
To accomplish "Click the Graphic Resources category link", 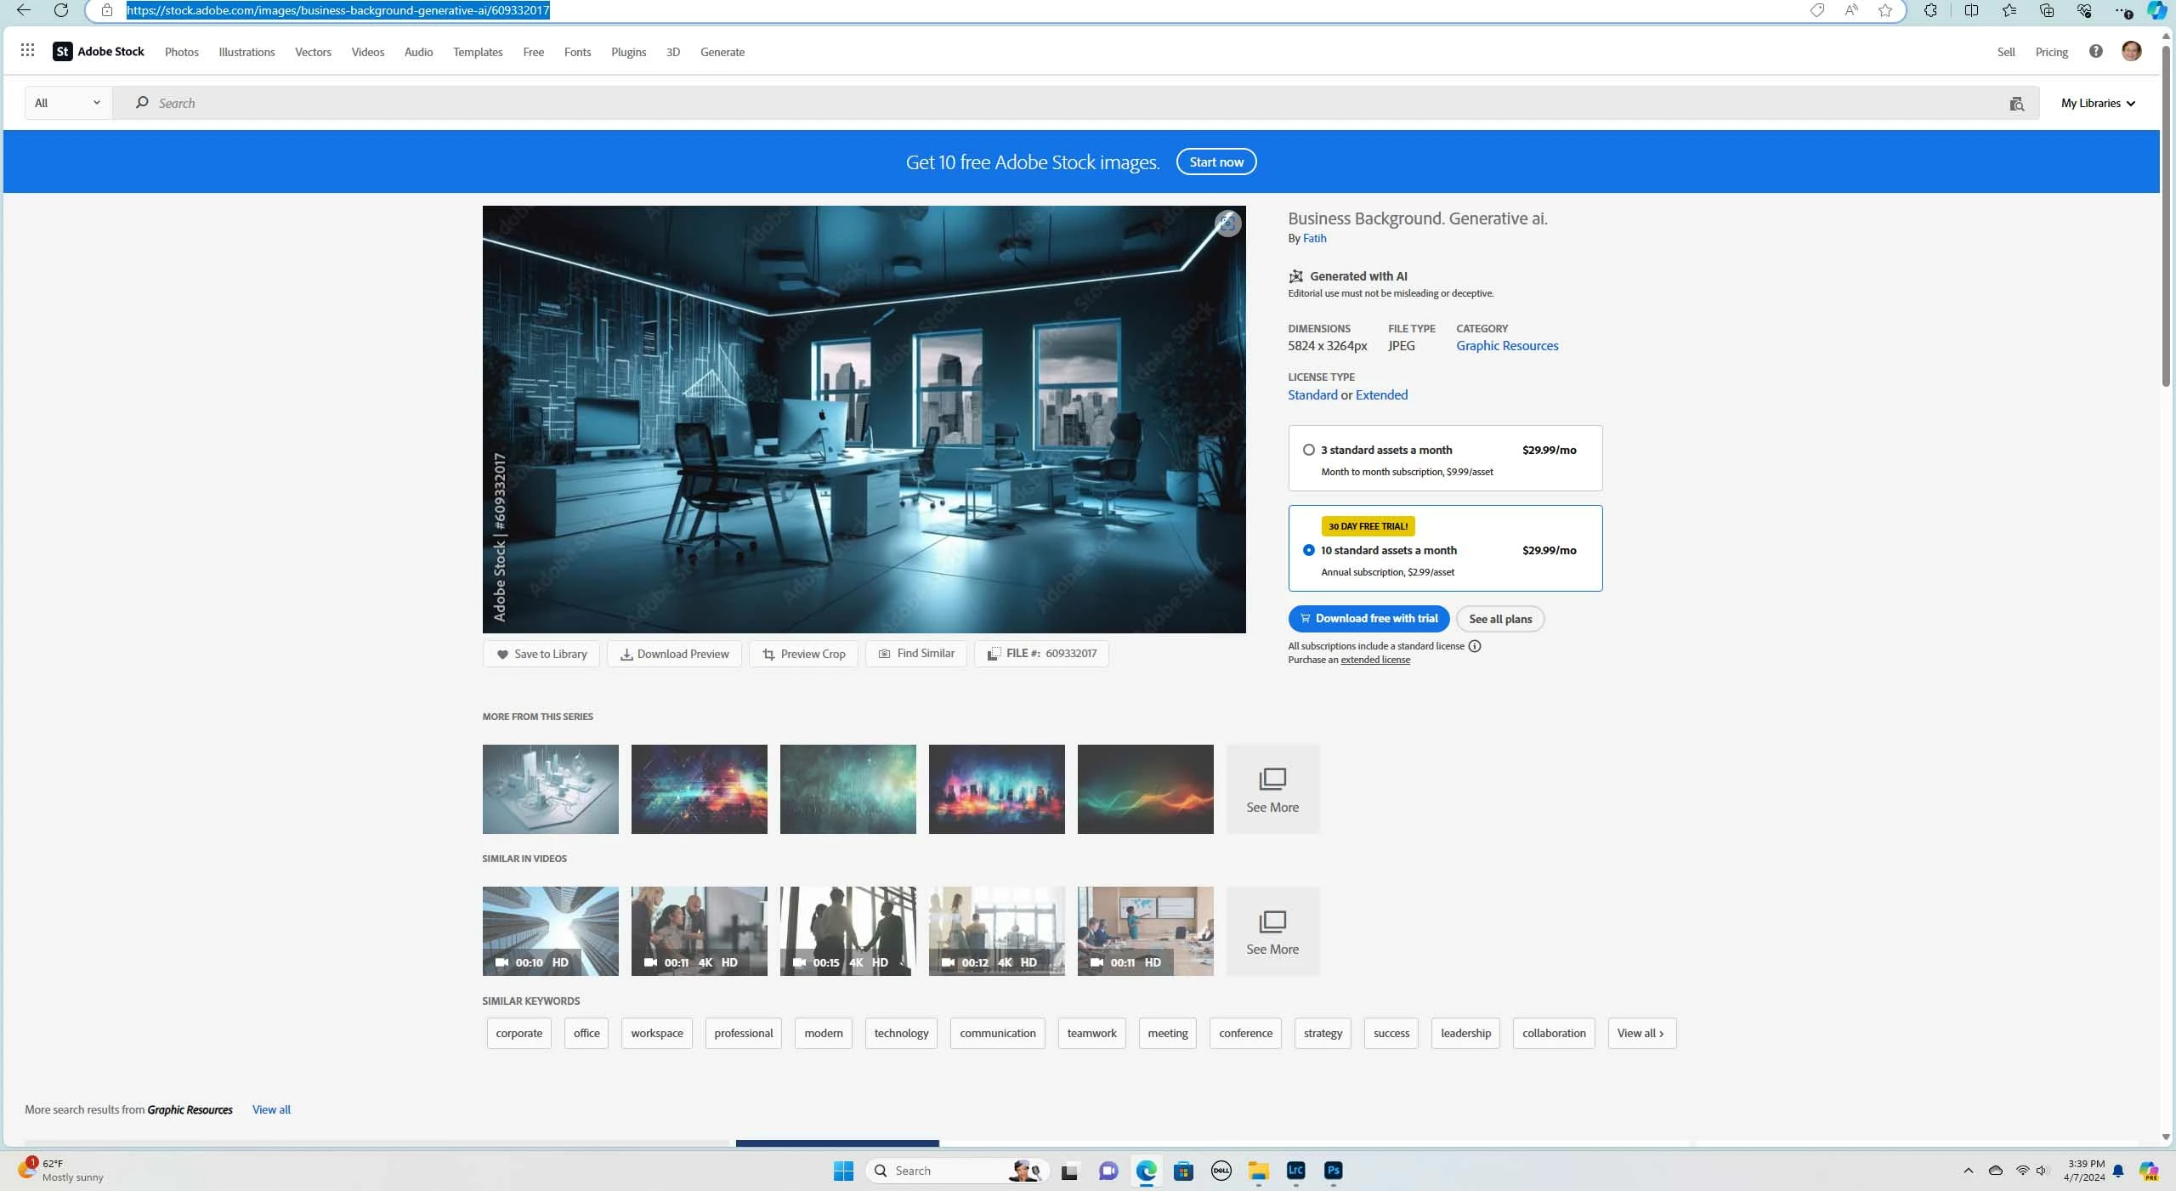I will pyautogui.click(x=1506, y=346).
